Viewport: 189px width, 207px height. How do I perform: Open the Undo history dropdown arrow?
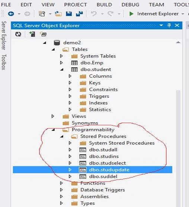point(102,14)
